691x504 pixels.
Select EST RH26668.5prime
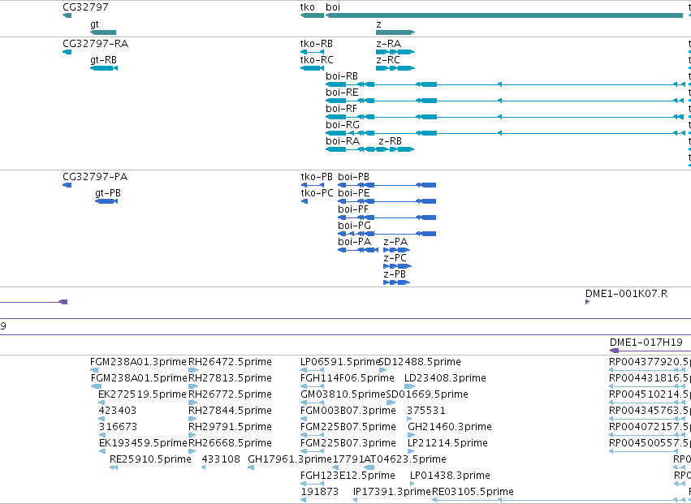tap(192, 451)
